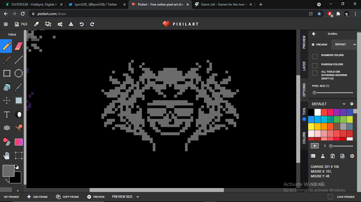Click the palette code file icon
This screenshot has height=202, width=361.
[x=343, y=156]
